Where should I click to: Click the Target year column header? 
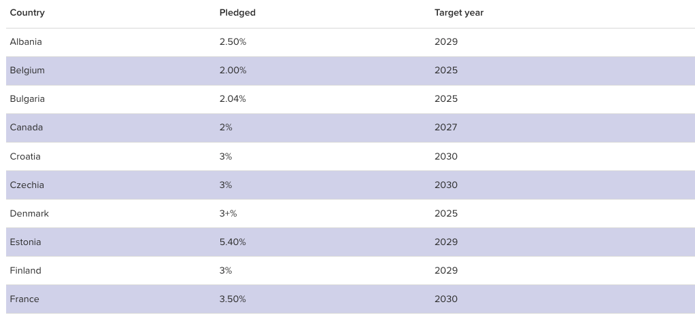[459, 13]
